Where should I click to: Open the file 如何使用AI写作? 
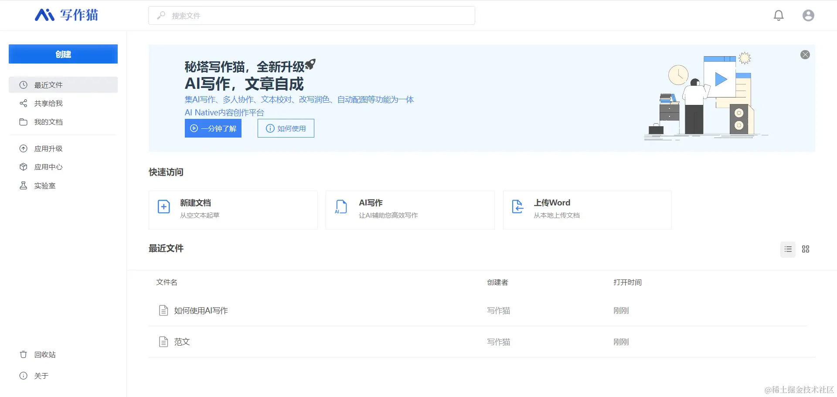click(201, 310)
